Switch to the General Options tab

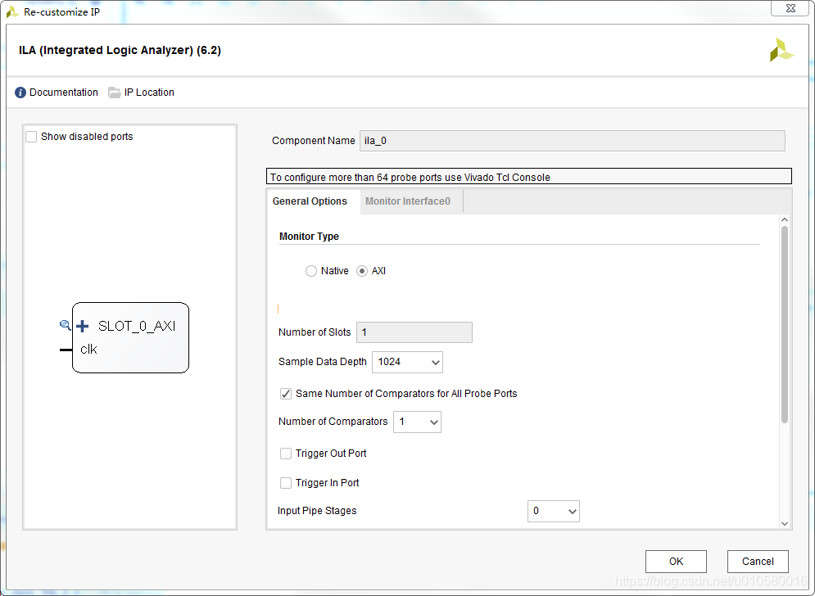point(310,201)
